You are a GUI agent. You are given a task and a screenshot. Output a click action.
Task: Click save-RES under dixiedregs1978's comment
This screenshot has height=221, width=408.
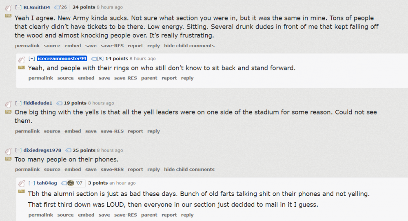pos(112,169)
